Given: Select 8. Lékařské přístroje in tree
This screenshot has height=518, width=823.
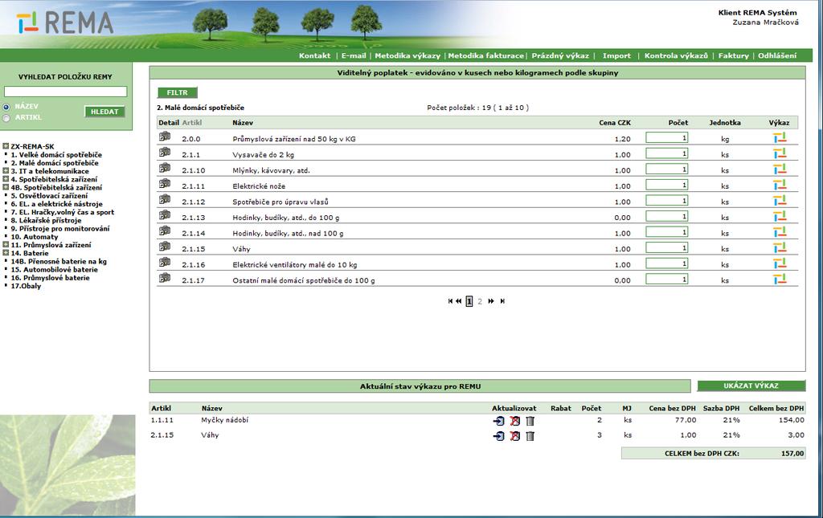Looking at the screenshot, I should coord(46,220).
